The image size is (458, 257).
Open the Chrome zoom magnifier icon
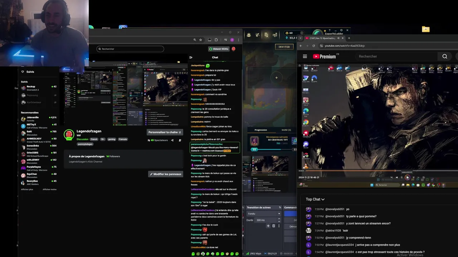[195, 40]
